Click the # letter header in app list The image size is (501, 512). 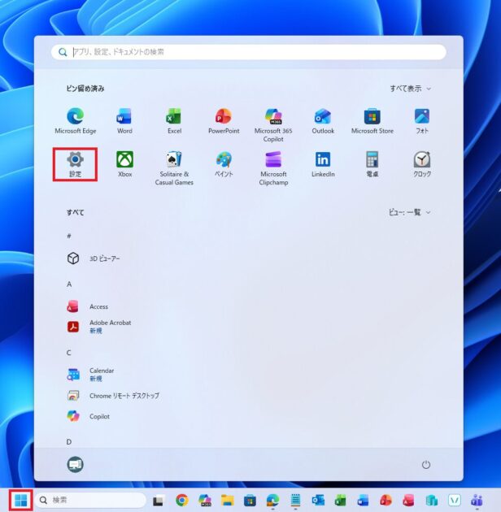(x=69, y=236)
